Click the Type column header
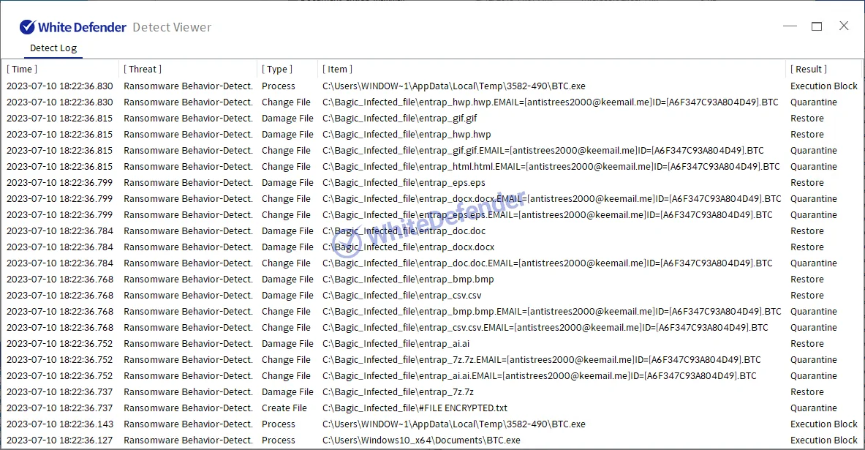Screen dimensions: 865x450 pos(277,69)
